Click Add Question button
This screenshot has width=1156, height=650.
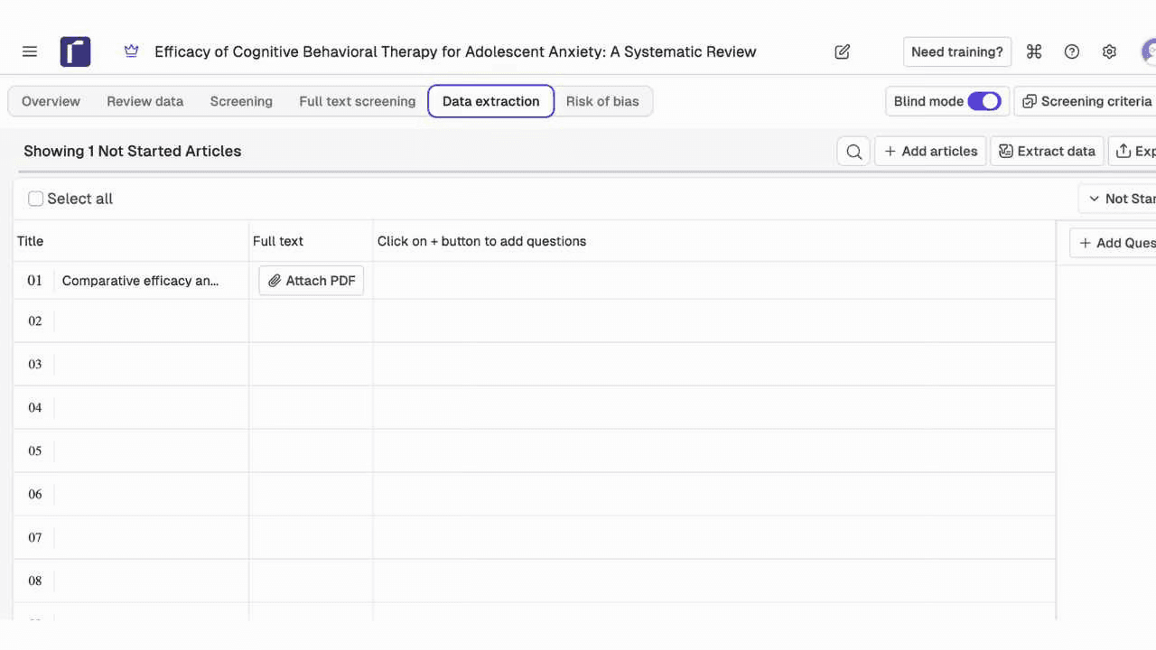click(1113, 243)
